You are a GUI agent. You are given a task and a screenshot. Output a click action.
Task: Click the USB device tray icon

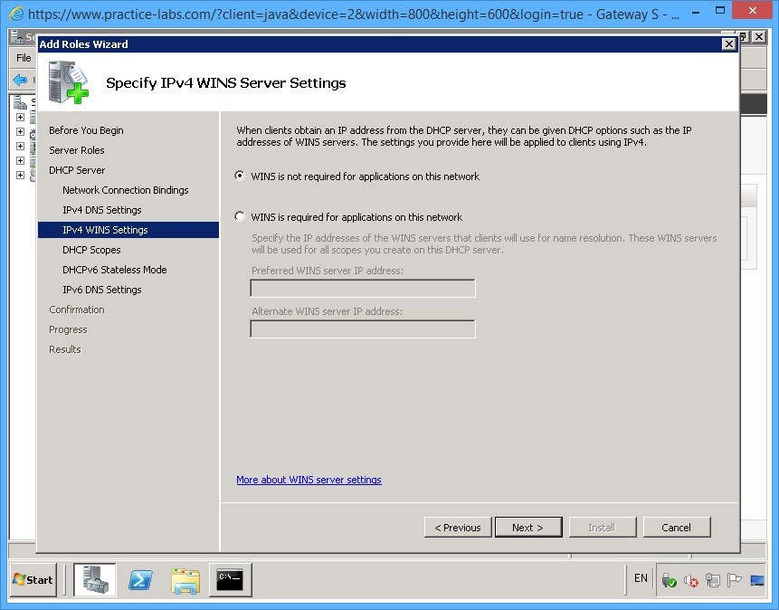tap(670, 580)
